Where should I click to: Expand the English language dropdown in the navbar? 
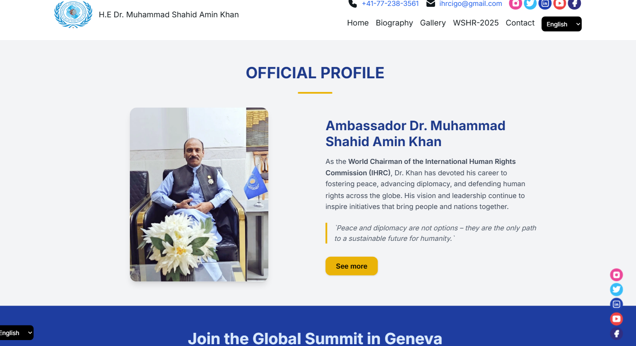point(561,24)
